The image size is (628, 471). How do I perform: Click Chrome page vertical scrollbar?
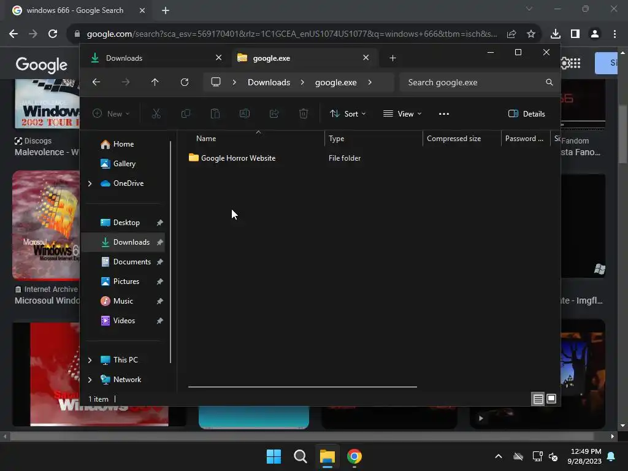click(x=622, y=134)
